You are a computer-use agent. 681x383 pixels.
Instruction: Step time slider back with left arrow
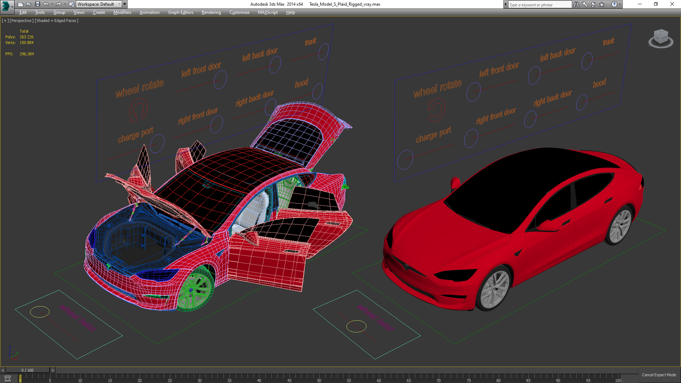pos(3,370)
